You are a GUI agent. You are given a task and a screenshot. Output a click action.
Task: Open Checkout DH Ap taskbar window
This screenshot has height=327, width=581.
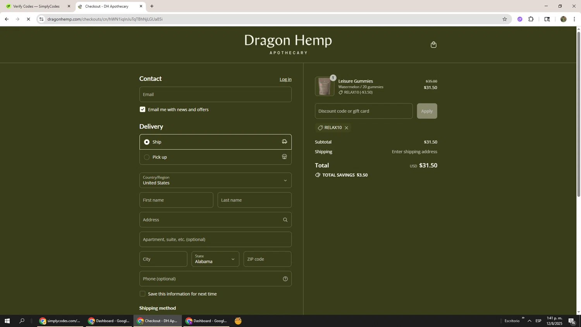158,321
